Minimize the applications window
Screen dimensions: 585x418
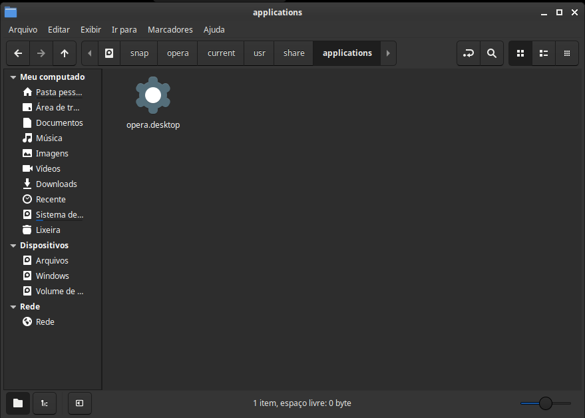pos(544,13)
